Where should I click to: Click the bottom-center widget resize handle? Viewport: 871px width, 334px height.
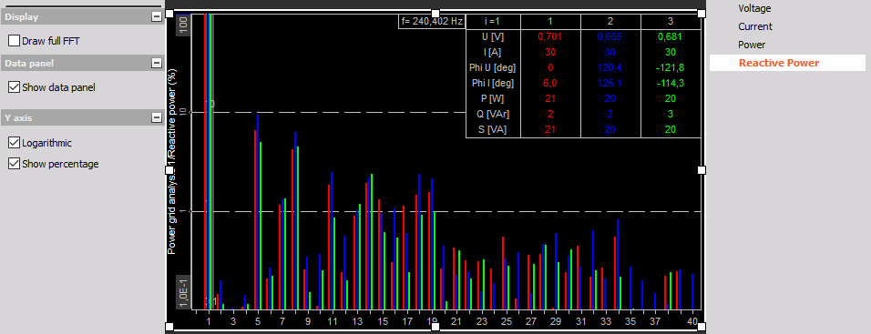click(435, 327)
